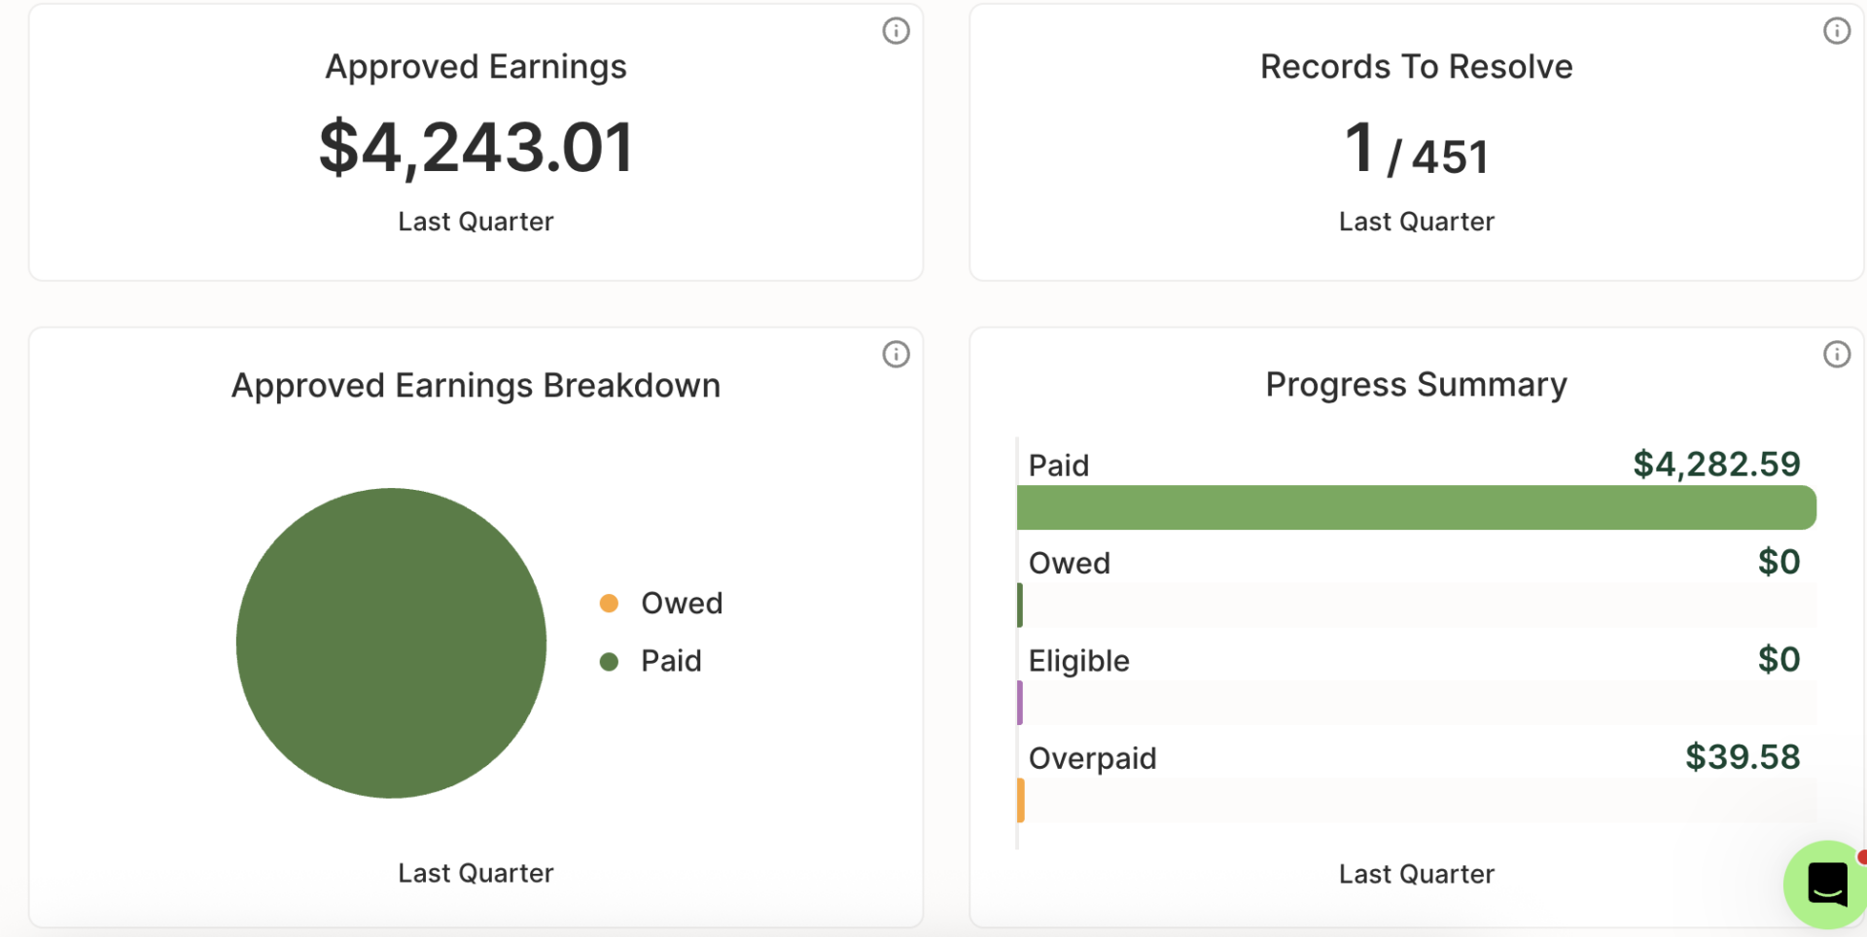Open the Approved Earnings info tooltip
The width and height of the screenshot is (1867, 937).
coord(896,31)
